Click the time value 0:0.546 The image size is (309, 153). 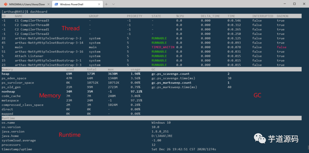tap(234, 21)
